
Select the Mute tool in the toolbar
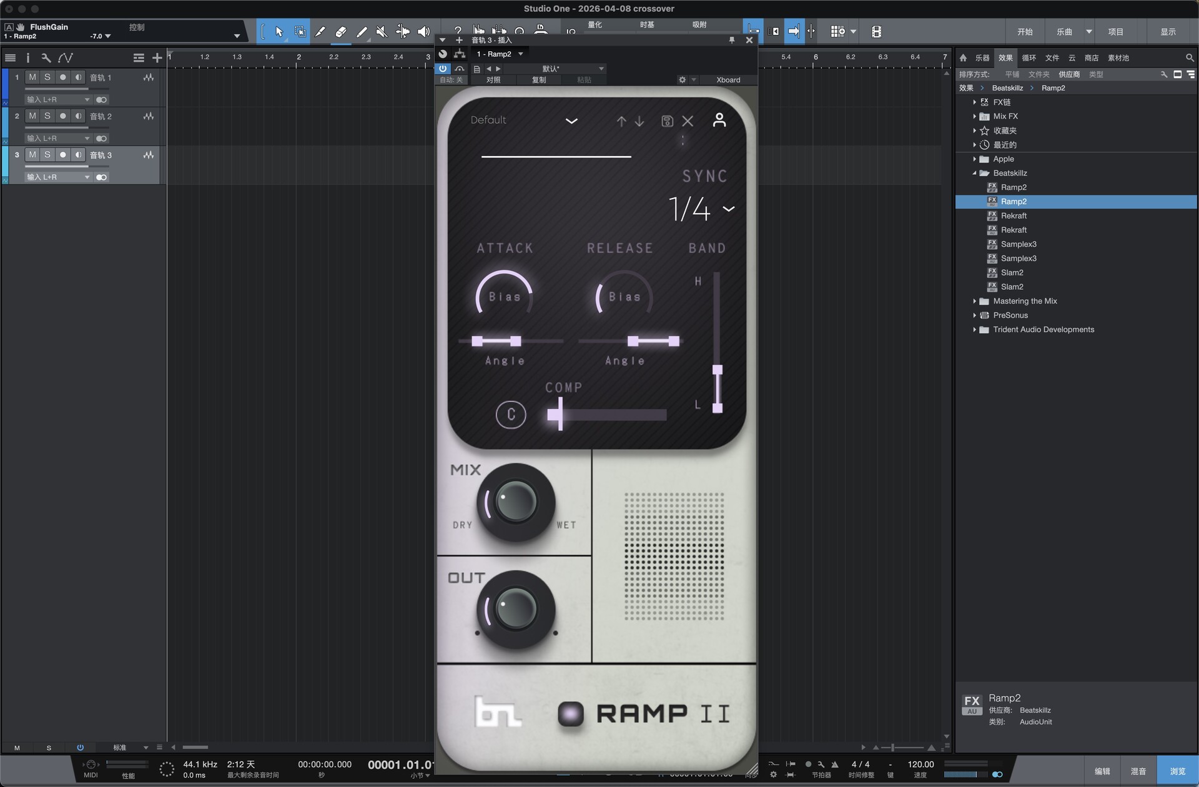tap(382, 31)
